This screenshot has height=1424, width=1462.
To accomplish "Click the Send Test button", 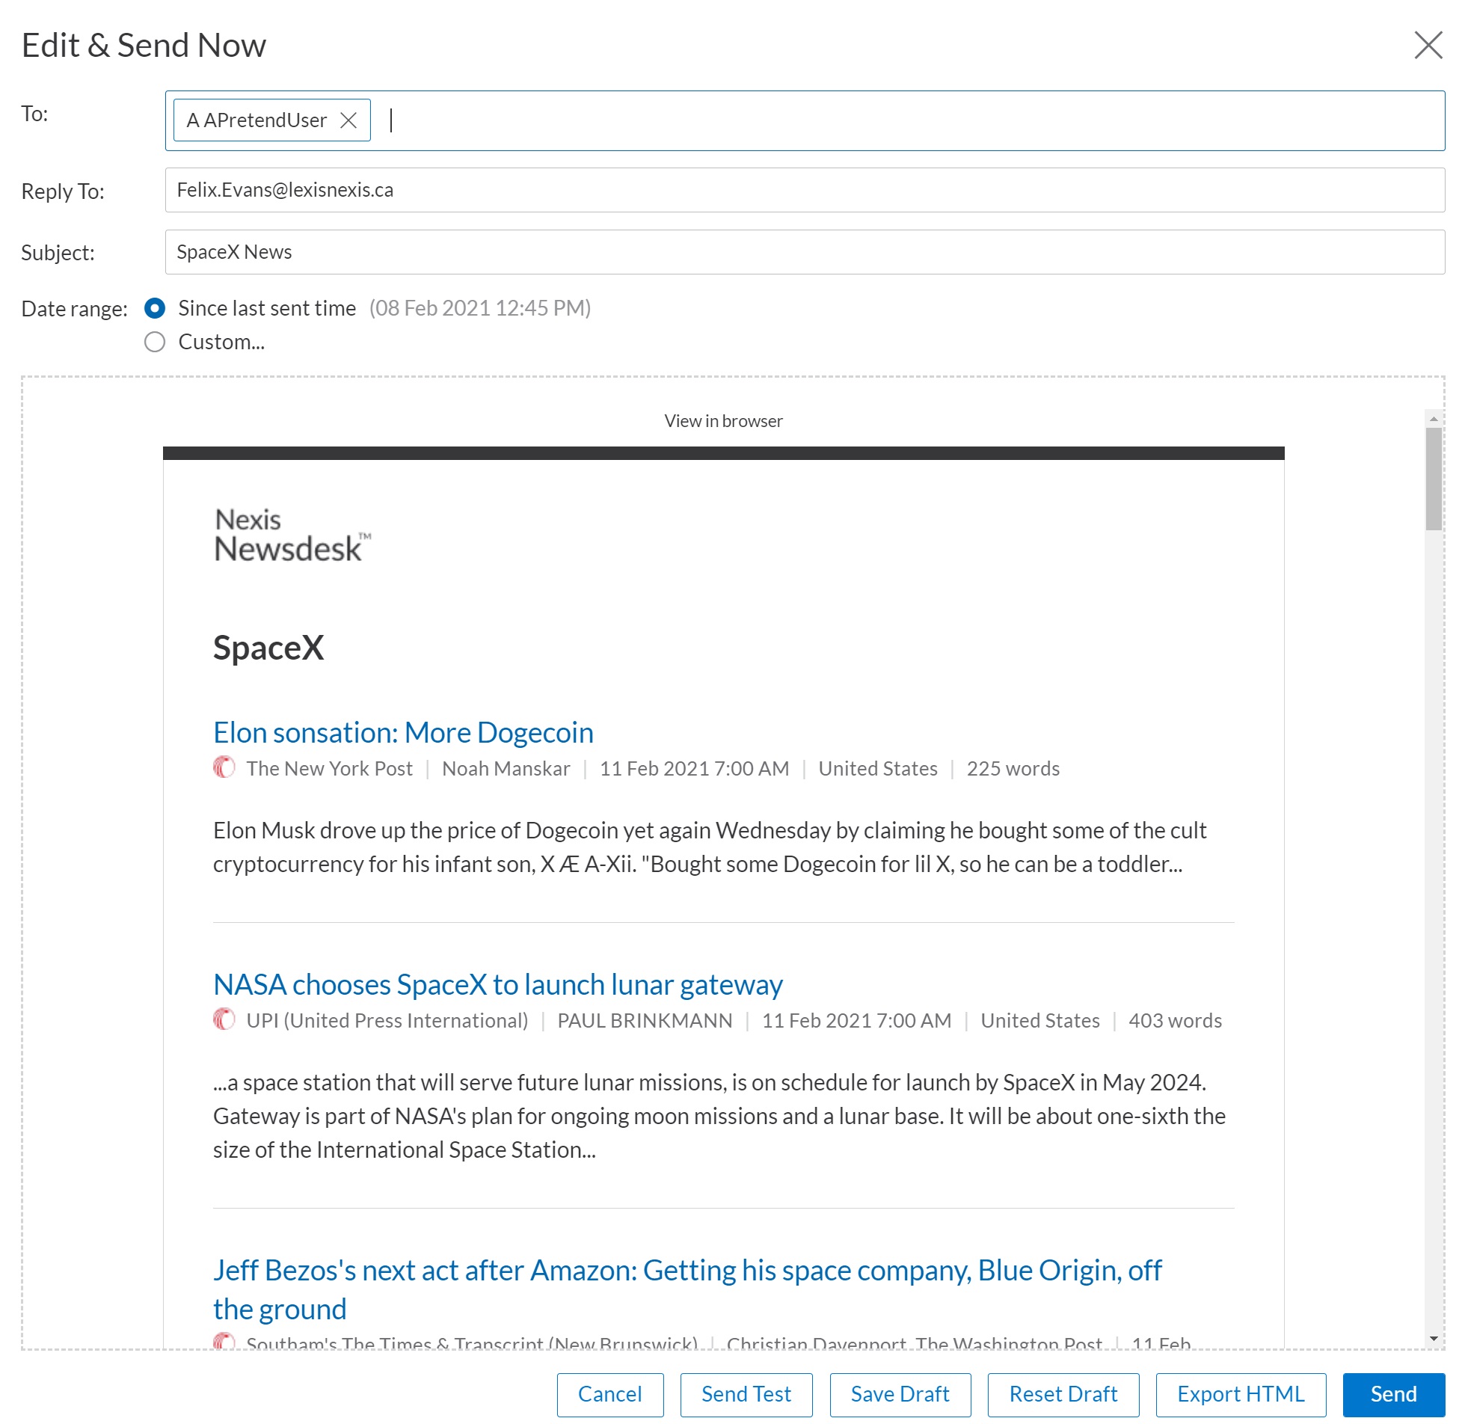I will tap(746, 1394).
